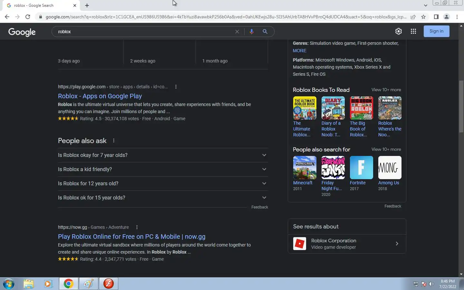Expand genres with MORE link
The height and width of the screenshot is (290, 464).
[x=299, y=51]
